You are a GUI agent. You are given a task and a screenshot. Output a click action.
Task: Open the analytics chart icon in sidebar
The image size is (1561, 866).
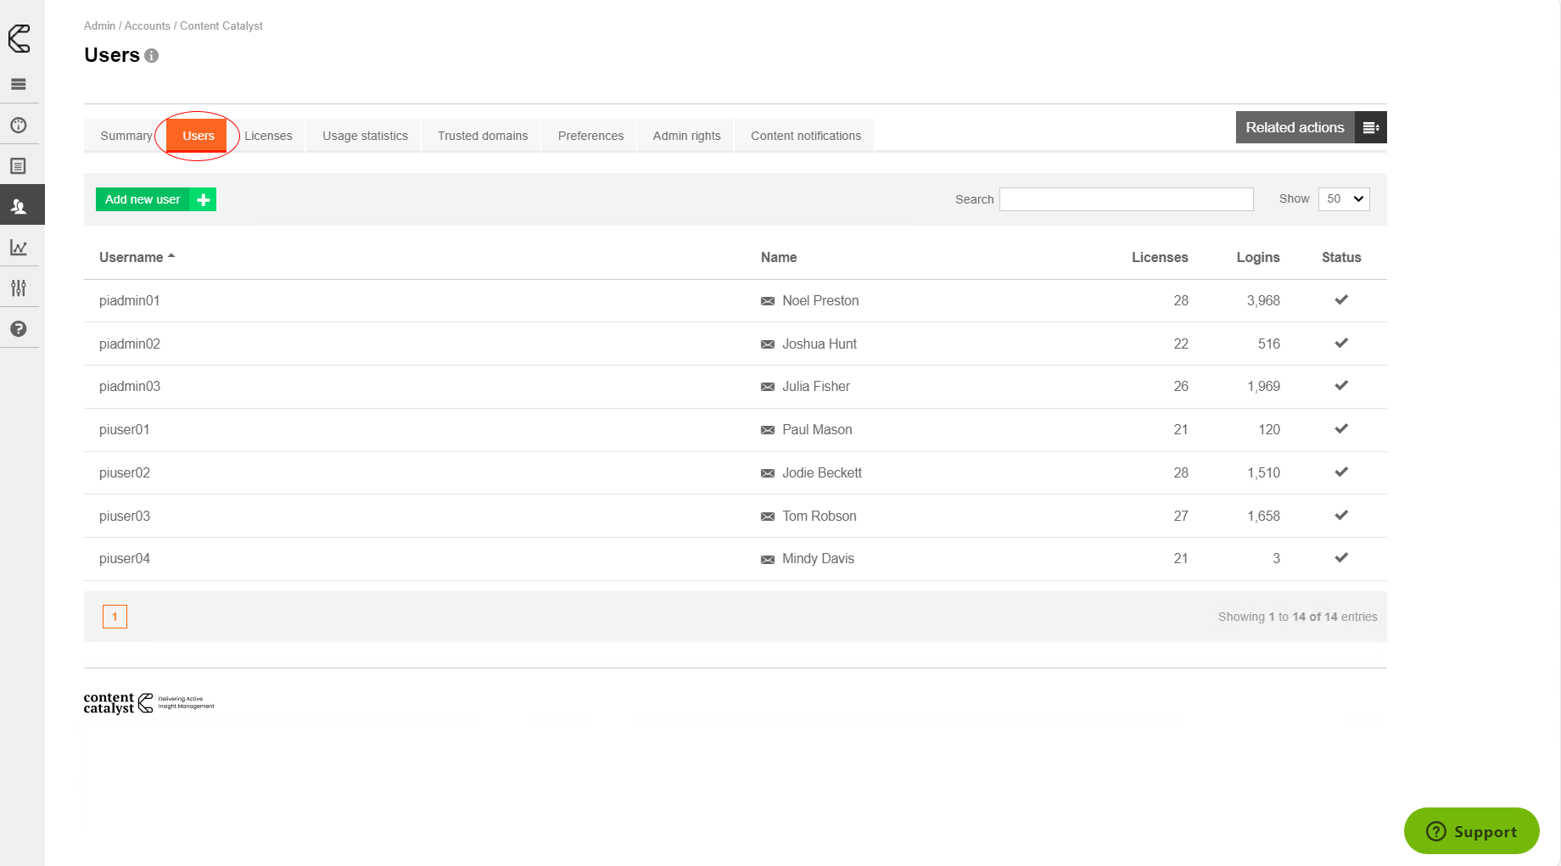click(19, 248)
